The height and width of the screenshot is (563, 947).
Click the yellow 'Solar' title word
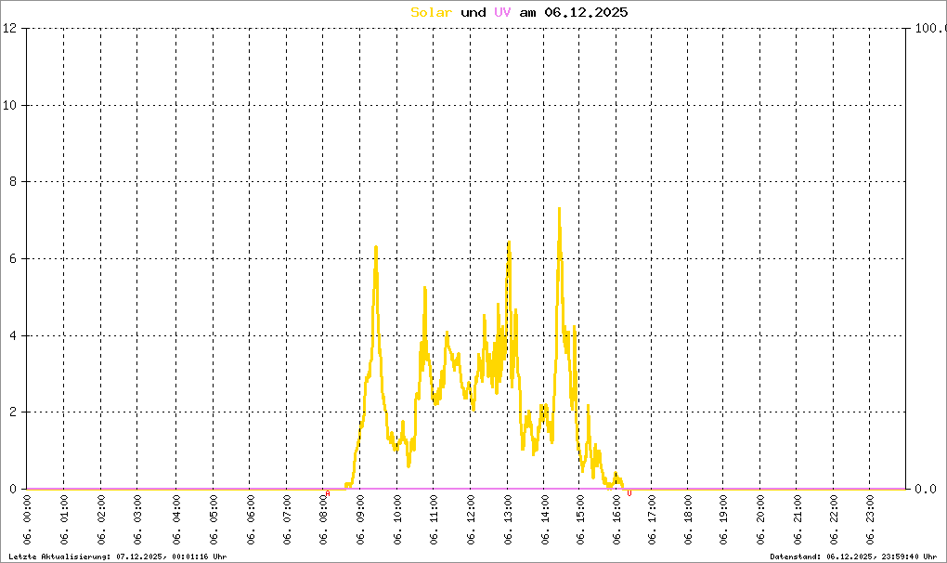431,12
